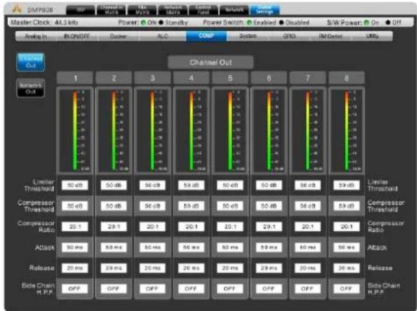The height and width of the screenshot is (311, 417).
Task: Set Power Switch to Enabled
Action: [x=249, y=23]
